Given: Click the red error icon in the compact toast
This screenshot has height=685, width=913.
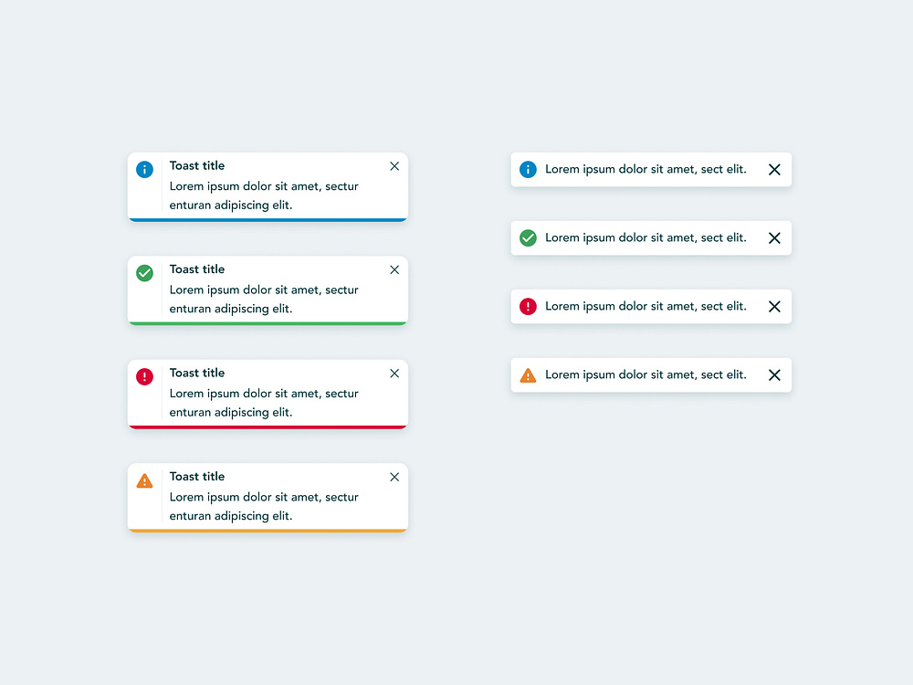Looking at the screenshot, I should (528, 306).
